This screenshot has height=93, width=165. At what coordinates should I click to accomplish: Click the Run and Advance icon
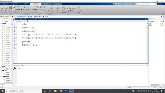(x=64, y=7)
